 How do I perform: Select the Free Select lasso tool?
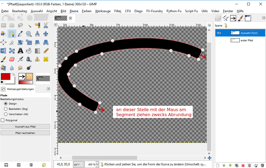(x=20, y=25)
